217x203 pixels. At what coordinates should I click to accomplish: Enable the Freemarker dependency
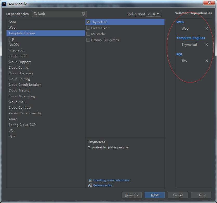click(x=88, y=28)
